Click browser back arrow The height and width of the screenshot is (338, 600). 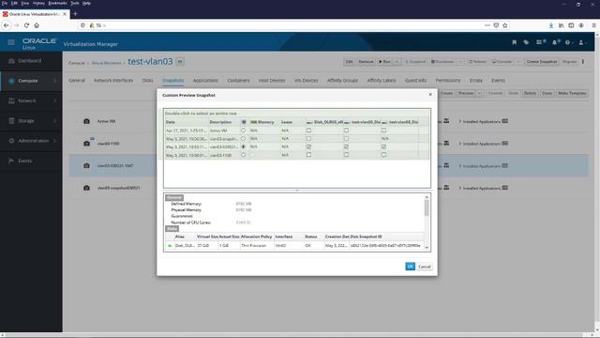point(7,25)
